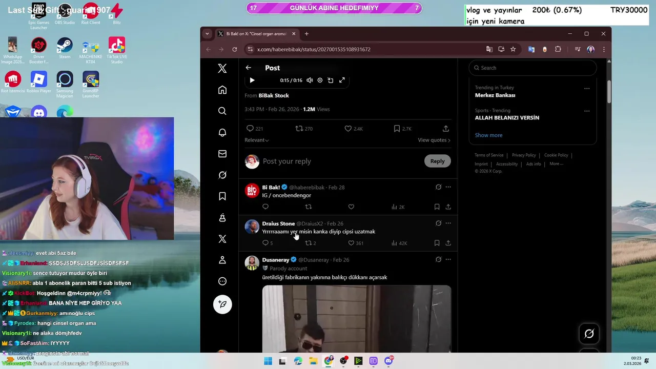Click the compose post feather button
The width and height of the screenshot is (656, 369).
point(222,304)
